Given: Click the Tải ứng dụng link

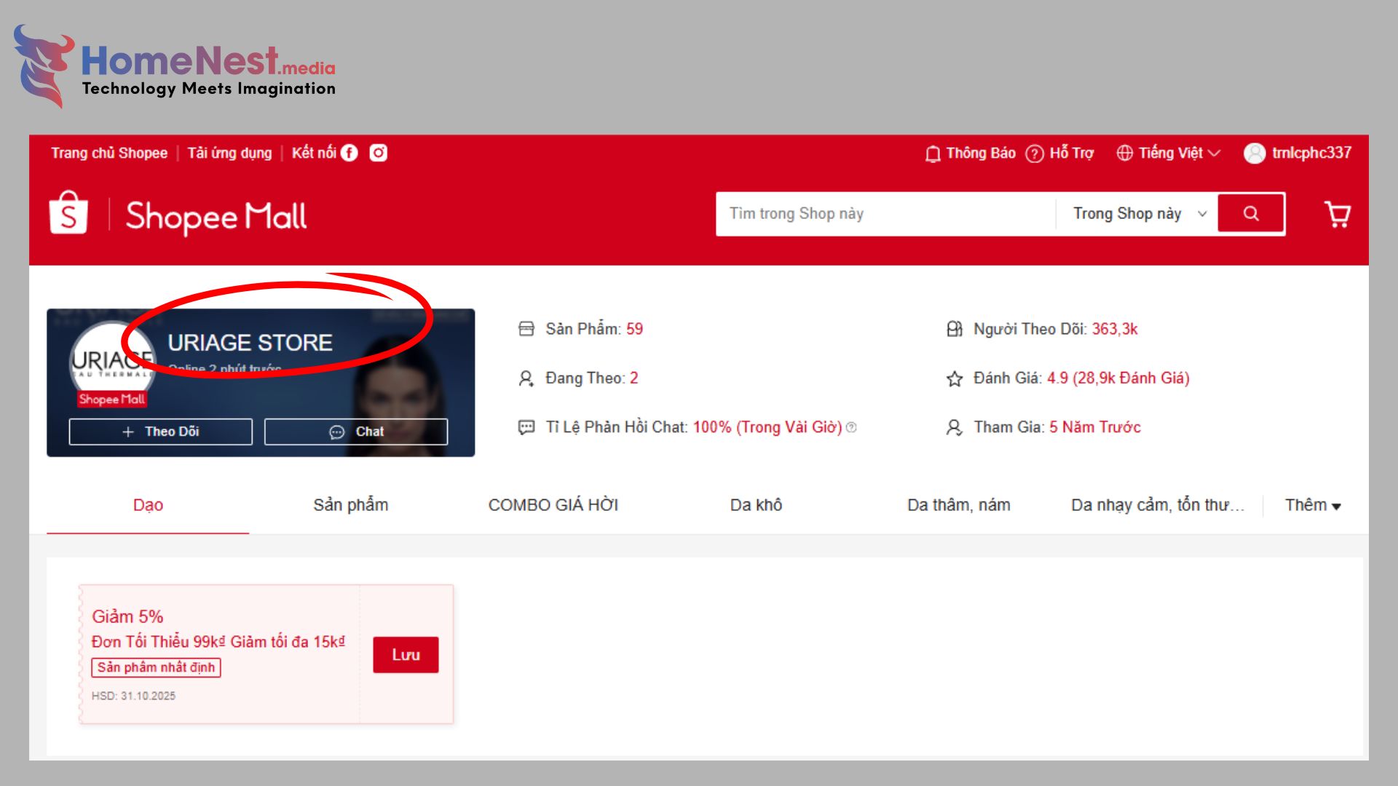Looking at the screenshot, I should click(x=229, y=153).
